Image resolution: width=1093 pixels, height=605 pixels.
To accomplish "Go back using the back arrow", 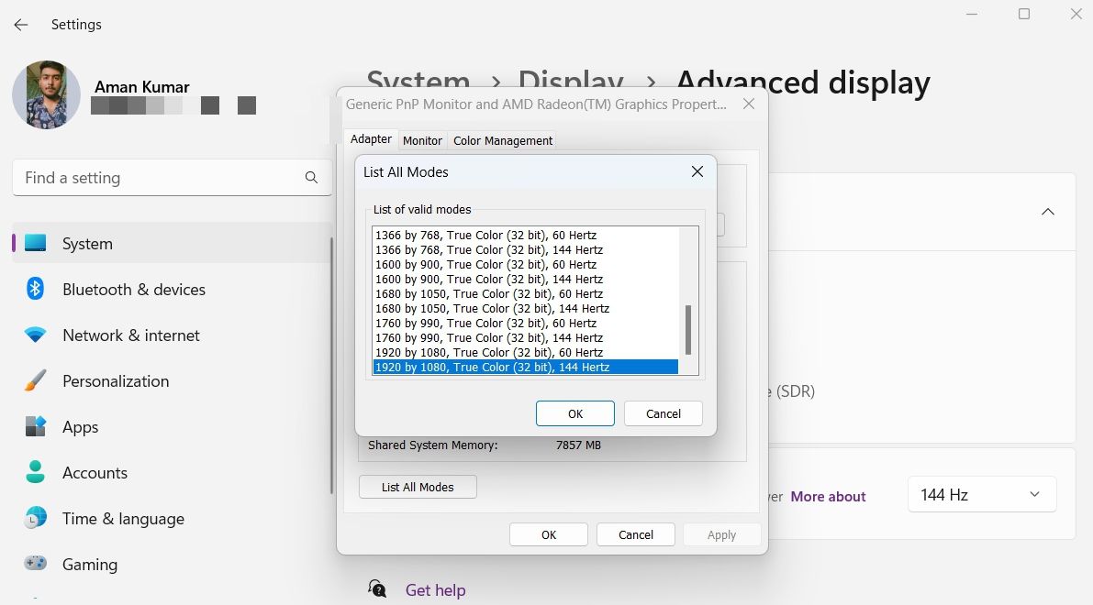I will tap(21, 25).
